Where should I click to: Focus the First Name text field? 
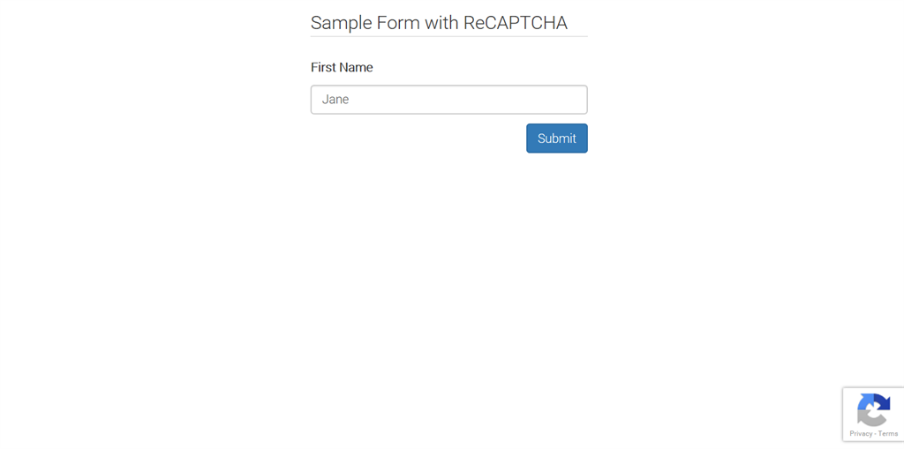[x=448, y=100]
